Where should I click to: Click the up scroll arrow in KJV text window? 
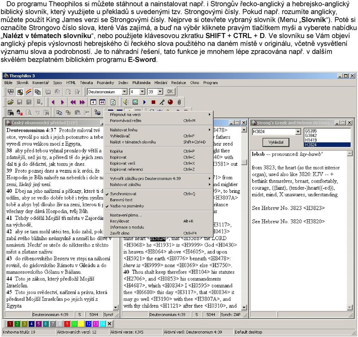(x=244, y=130)
